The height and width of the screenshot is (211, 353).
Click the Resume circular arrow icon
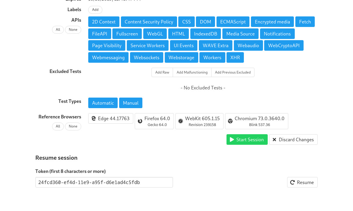pyautogui.click(x=292, y=182)
